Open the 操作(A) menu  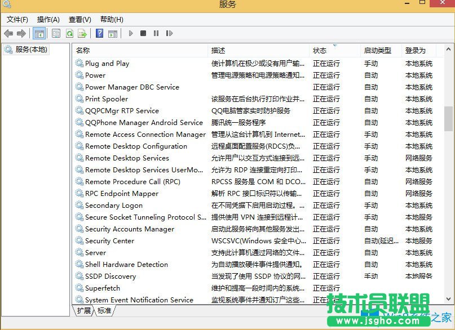pyautogui.click(x=48, y=19)
